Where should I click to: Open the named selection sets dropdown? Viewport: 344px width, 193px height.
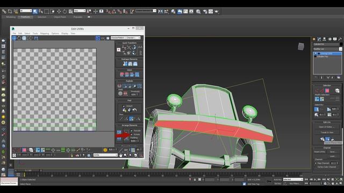click(x=146, y=11)
